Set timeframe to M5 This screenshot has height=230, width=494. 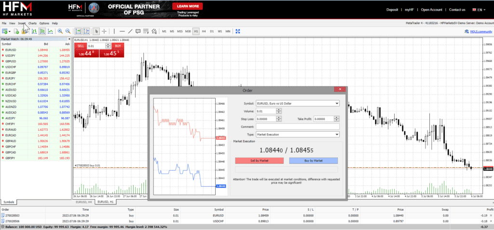pyautogui.click(x=172, y=31)
